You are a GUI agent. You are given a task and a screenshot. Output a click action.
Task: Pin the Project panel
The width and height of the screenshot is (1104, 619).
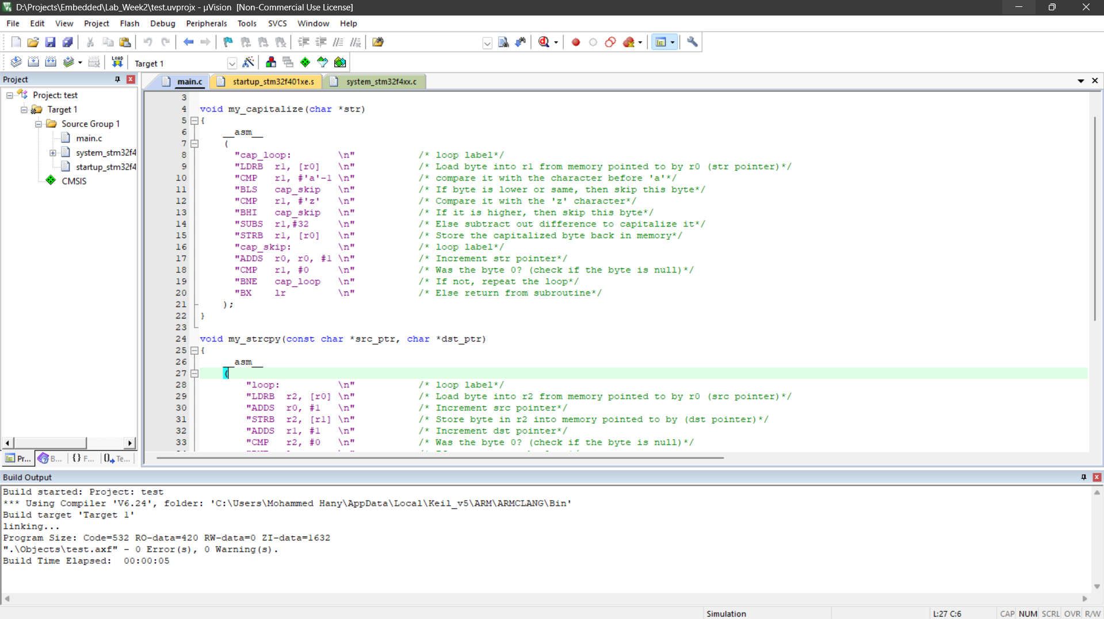click(117, 79)
